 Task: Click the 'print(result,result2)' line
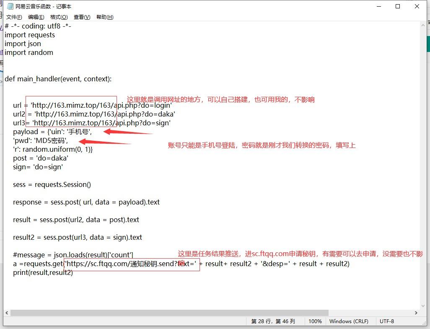(x=43, y=272)
